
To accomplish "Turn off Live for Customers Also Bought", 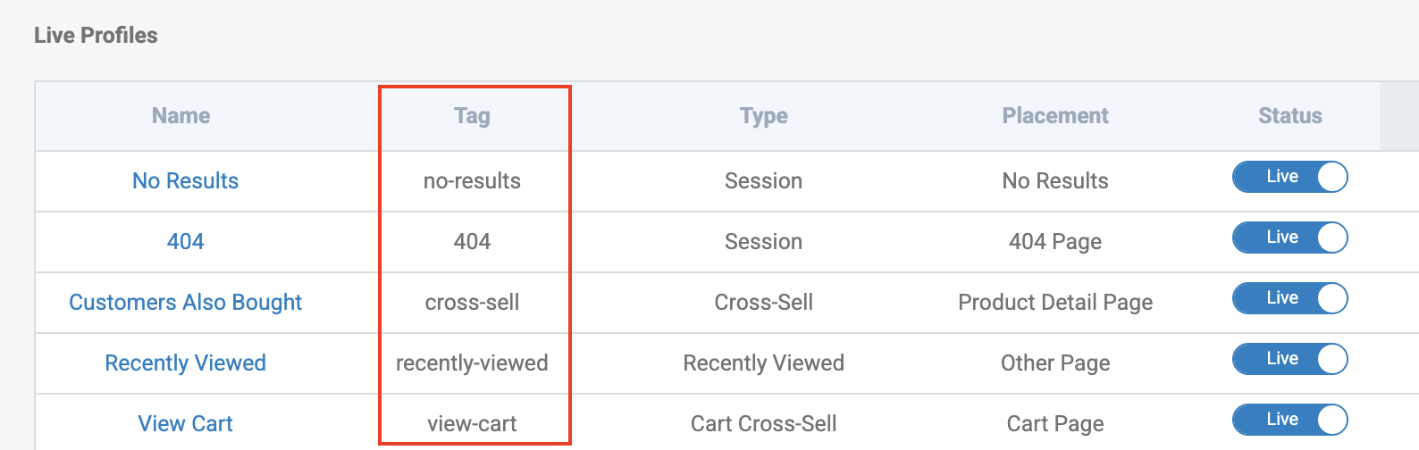I will pos(1289,298).
